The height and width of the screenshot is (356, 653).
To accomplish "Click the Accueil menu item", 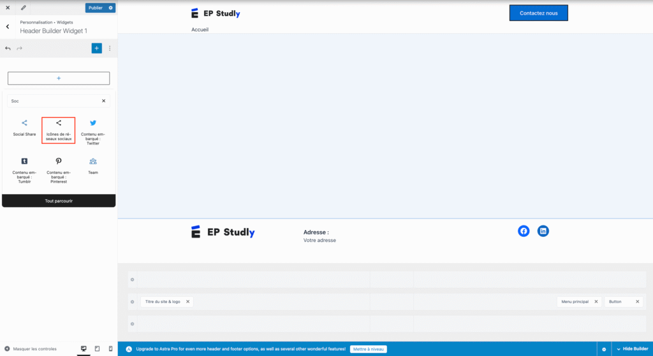I will (200, 29).
